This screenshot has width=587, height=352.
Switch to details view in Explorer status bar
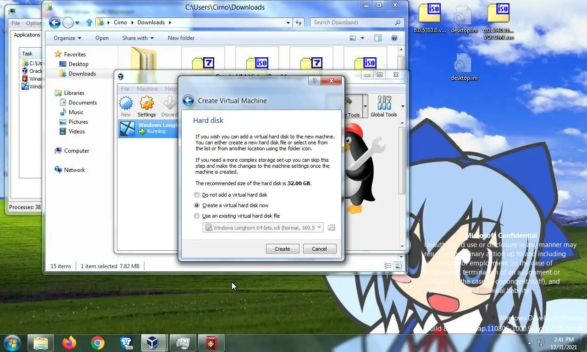click(x=388, y=266)
